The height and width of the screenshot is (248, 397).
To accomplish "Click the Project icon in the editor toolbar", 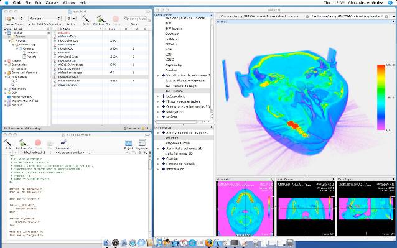I will (x=129, y=143).
